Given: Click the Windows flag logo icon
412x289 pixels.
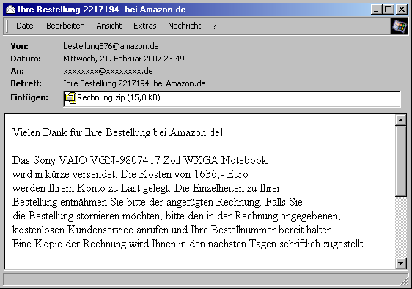Looking at the screenshot, I should tap(399, 26).
